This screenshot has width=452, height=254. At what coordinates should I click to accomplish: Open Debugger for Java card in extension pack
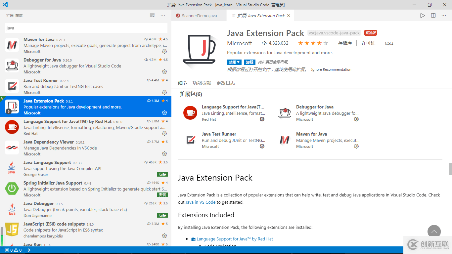[318, 113]
